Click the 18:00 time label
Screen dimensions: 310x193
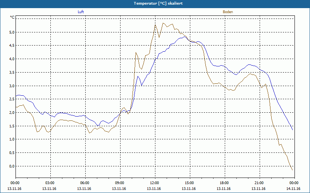pyautogui.click(x=225, y=183)
